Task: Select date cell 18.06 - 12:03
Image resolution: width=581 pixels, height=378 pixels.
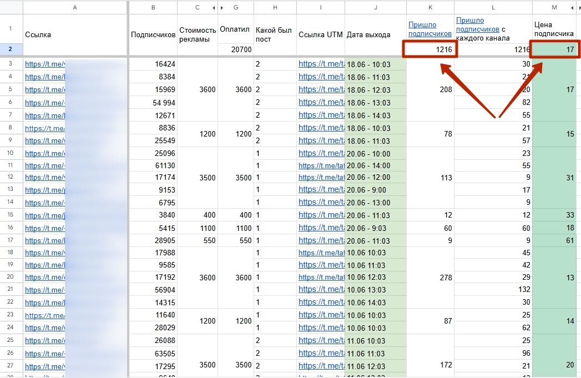Action: 376,90
